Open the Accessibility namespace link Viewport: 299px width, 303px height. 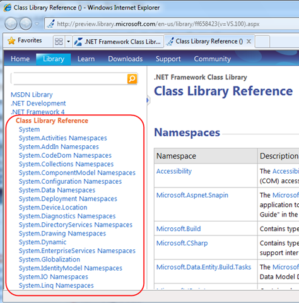[x=174, y=171]
